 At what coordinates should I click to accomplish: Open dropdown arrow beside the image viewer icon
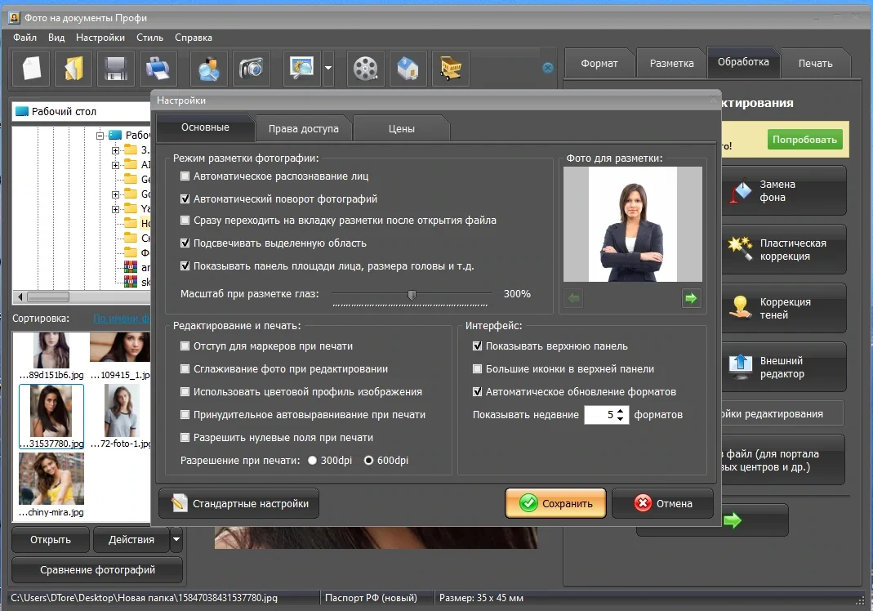[x=328, y=69]
